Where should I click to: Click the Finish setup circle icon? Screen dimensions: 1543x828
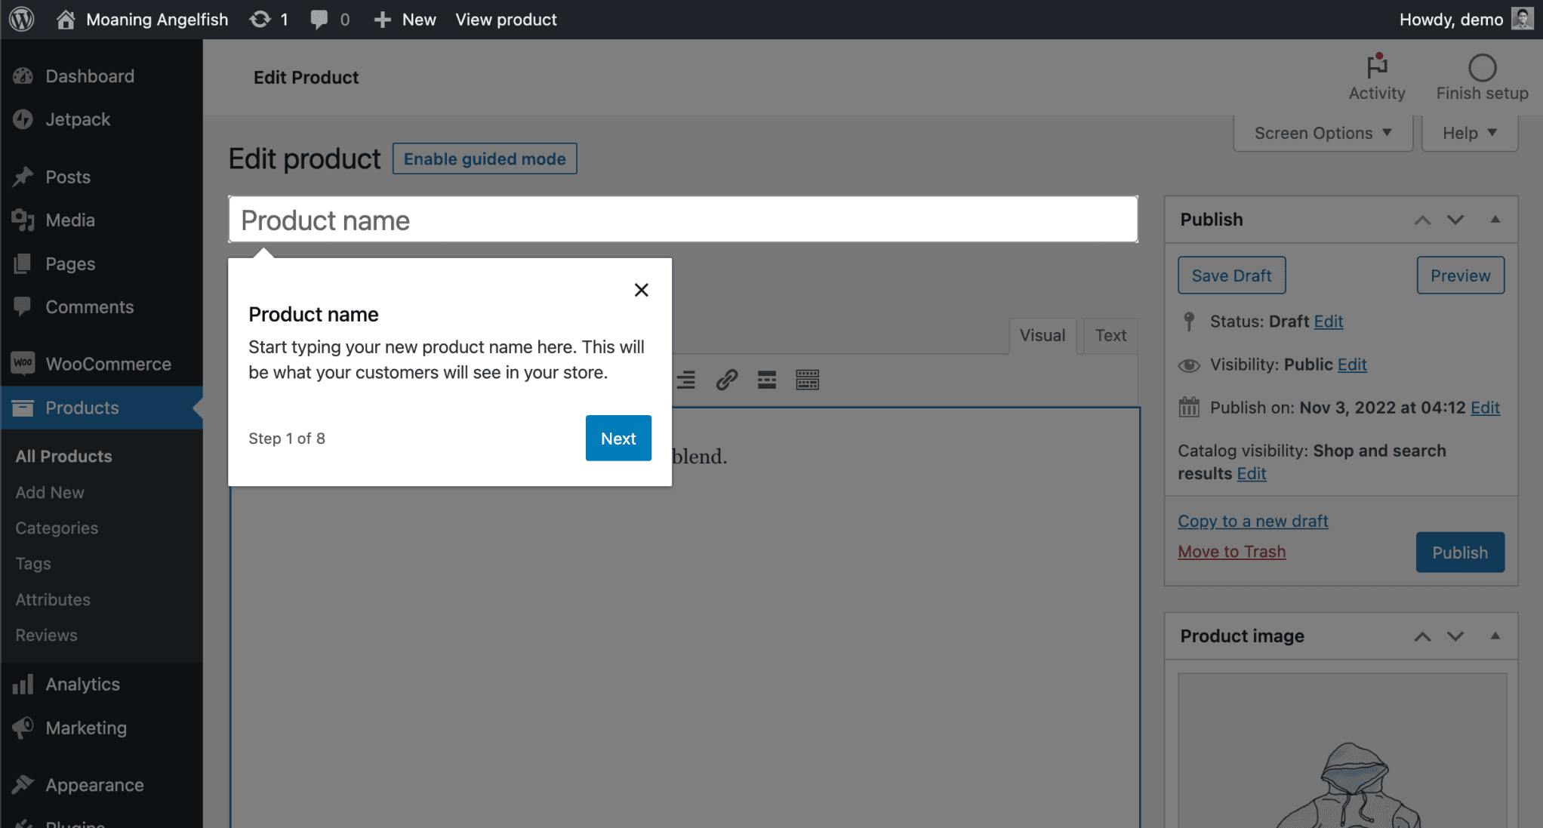pos(1481,68)
